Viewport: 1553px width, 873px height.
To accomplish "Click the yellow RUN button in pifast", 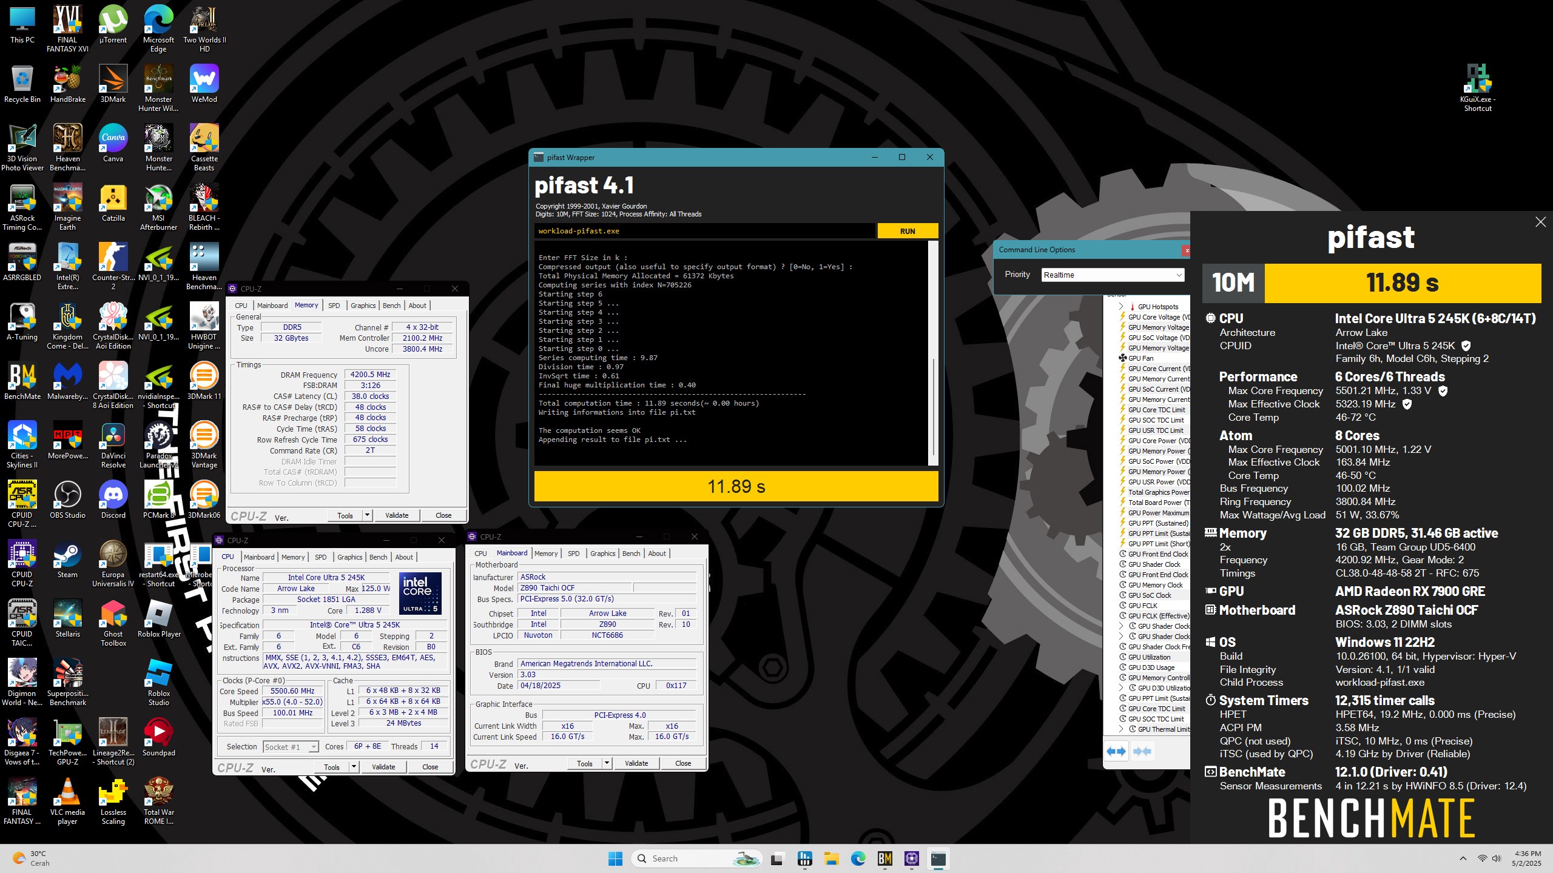I will (x=908, y=231).
